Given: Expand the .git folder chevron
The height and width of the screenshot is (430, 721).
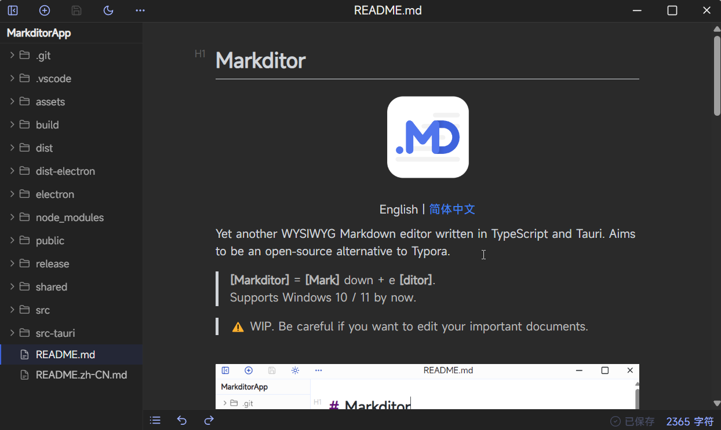Looking at the screenshot, I should click(x=12, y=55).
